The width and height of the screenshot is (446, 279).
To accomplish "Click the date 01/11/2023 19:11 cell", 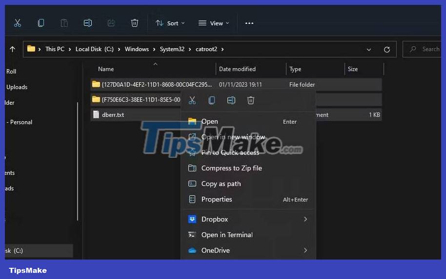I will pyautogui.click(x=241, y=85).
